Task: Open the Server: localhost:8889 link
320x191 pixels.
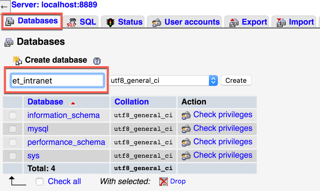Action: click(x=54, y=5)
